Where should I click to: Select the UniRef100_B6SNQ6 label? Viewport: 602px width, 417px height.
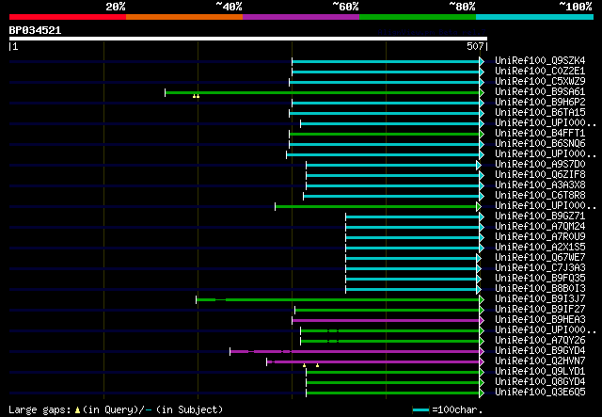(x=540, y=144)
